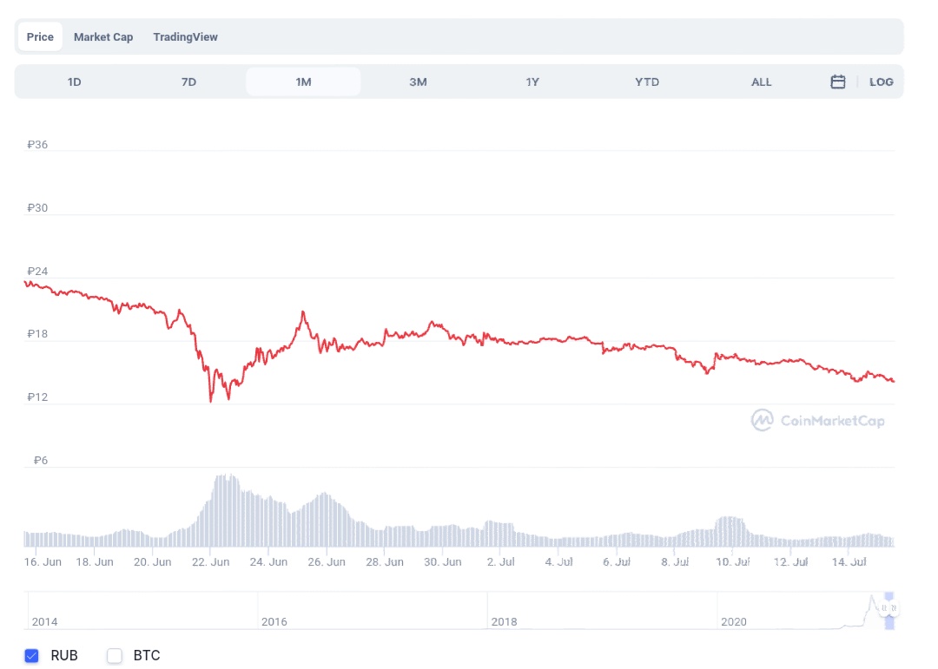The width and height of the screenshot is (938, 669).
Task: Switch to the Market Cap tab
Action: [x=103, y=36]
